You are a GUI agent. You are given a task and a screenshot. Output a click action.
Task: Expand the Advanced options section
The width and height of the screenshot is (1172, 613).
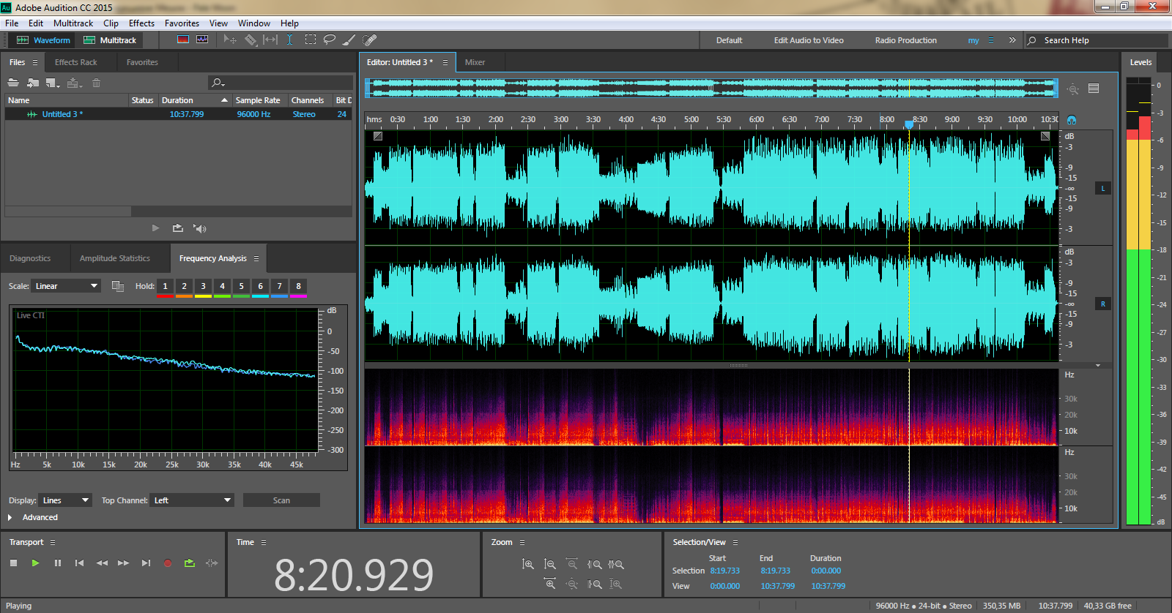coord(10,517)
